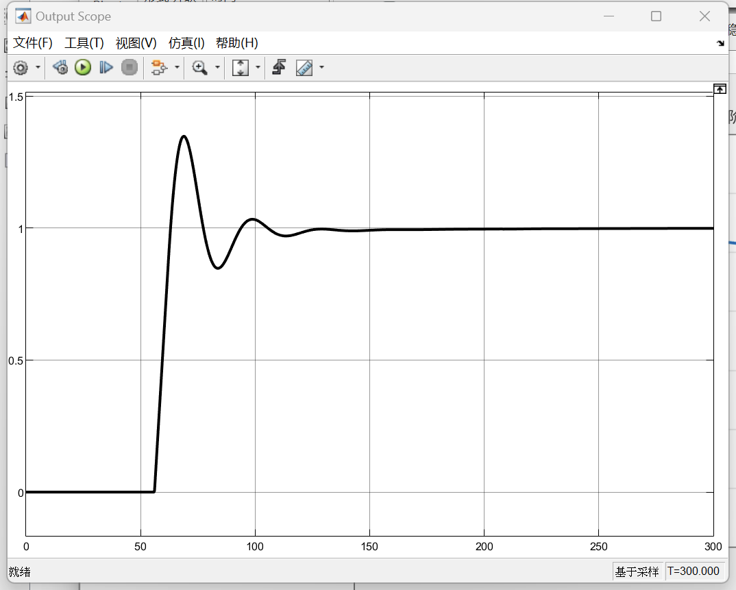This screenshot has width=736, height=590.
Task: Expand dropdown arrow next to configuration gear
Action: pos(38,67)
